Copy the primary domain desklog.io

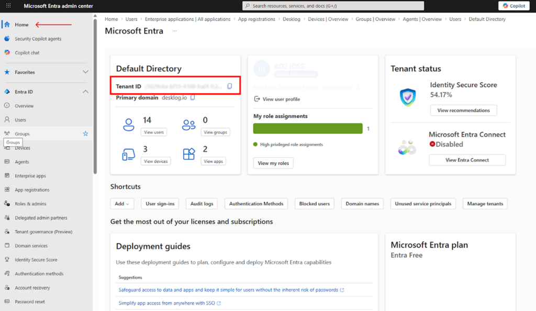(193, 98)
